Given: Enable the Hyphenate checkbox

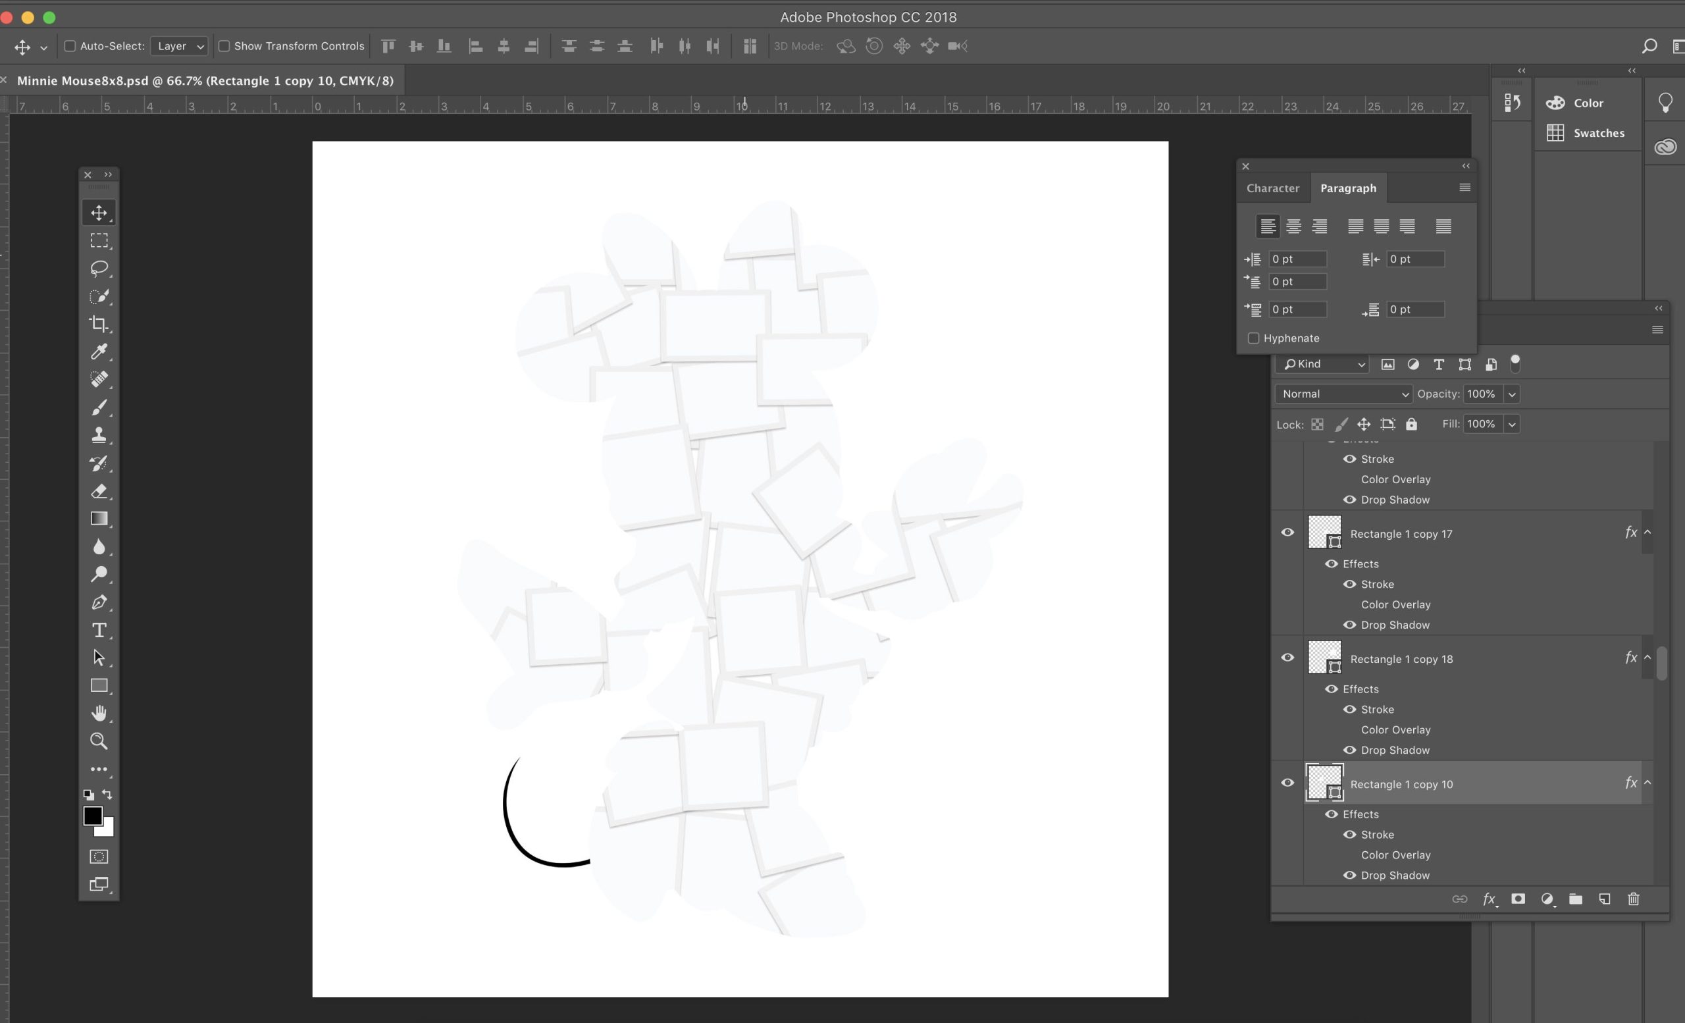Looking at the screenshot, I should pos(1253,338).
